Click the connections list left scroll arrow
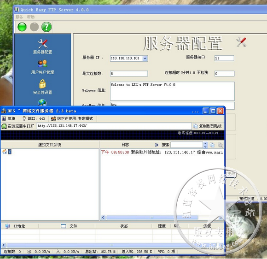The image size is (267, 259). pos(4,245)
